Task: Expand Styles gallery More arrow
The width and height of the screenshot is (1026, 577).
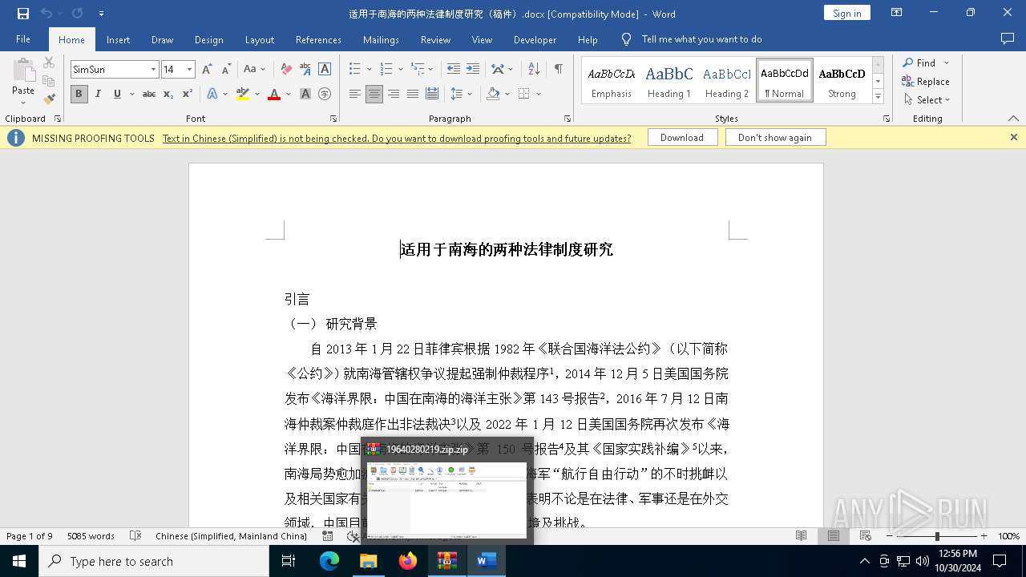Action: coord(879,96)
